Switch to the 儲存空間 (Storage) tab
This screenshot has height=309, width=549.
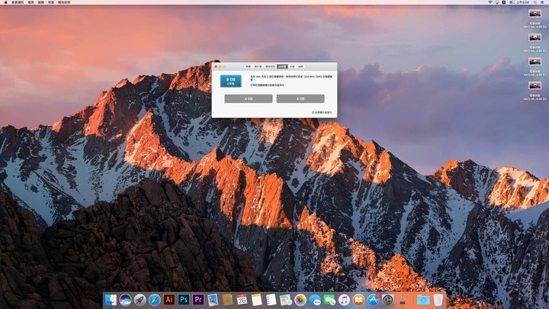pyautogui.click(x=270, y=66)
